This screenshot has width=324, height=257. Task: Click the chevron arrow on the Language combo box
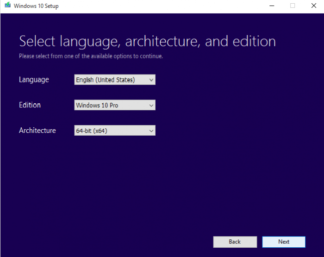click(x=151, y=80)
